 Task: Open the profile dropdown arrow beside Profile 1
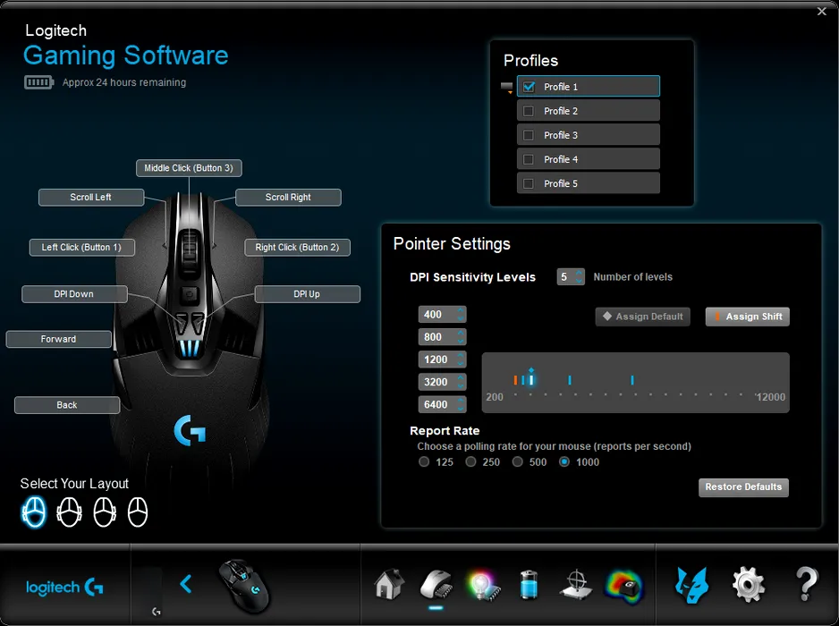click(x=507, y=88)
